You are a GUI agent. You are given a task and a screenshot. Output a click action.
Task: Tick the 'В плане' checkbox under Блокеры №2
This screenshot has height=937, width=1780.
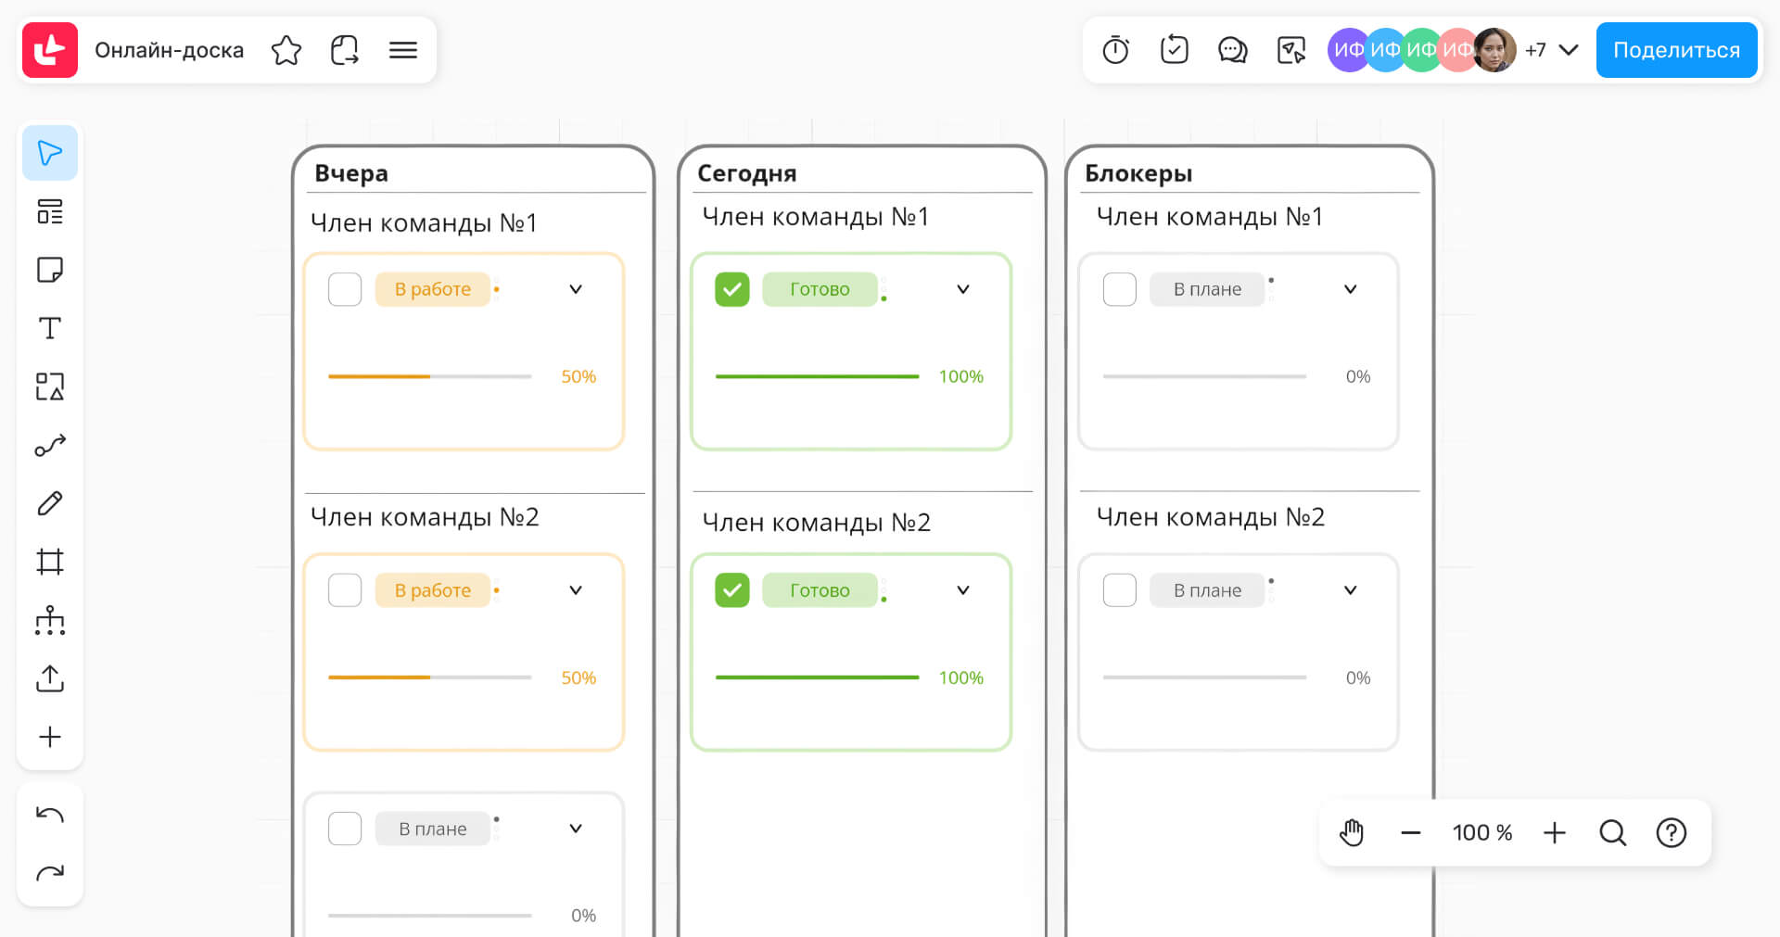[x=1120, y=590]
